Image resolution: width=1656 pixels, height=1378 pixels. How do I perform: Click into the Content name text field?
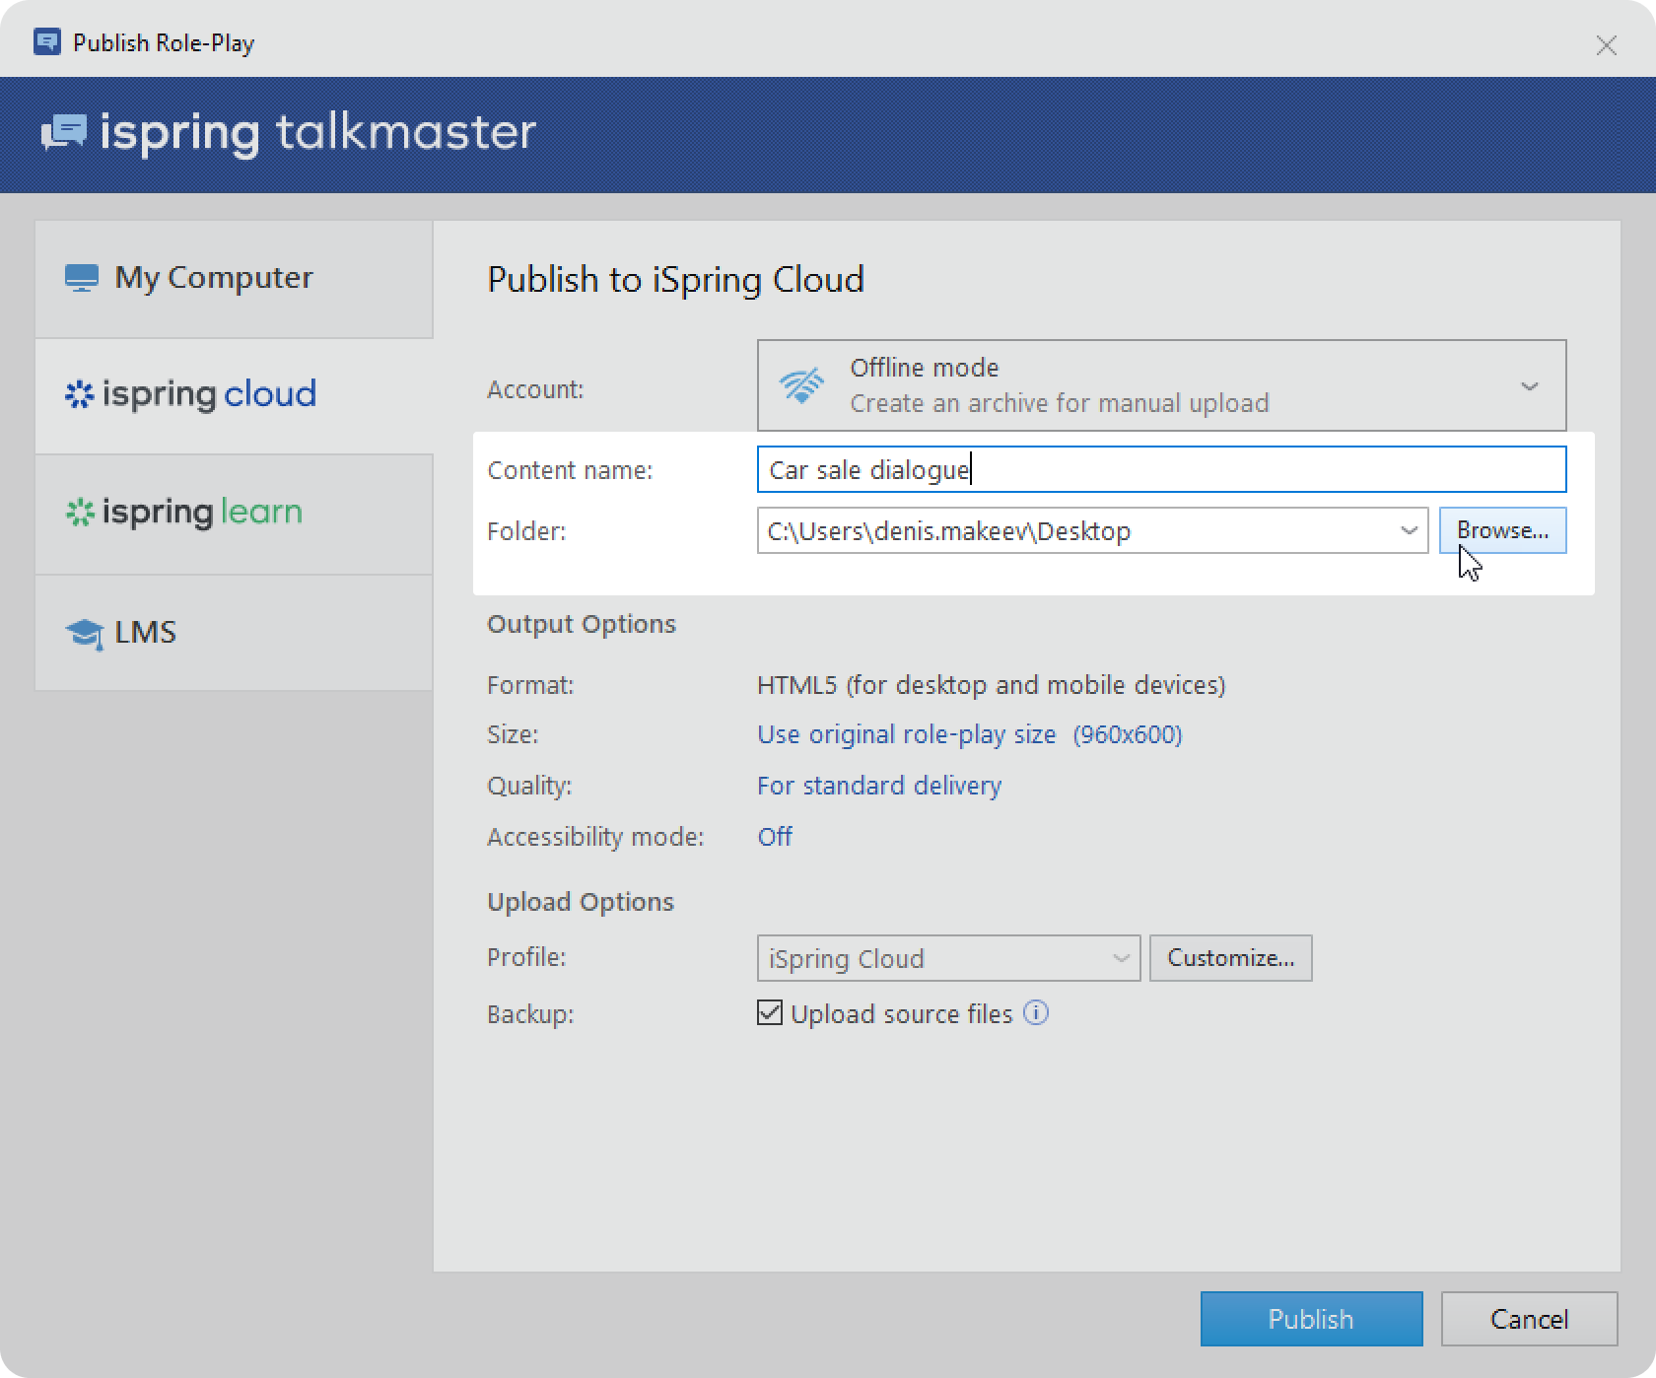click(1161, 469)
